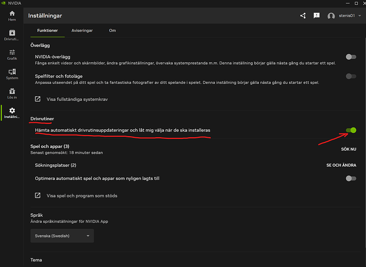
Task: Open the Svenska (Swedish) language dropdown
Action: [x=62, y=235]
